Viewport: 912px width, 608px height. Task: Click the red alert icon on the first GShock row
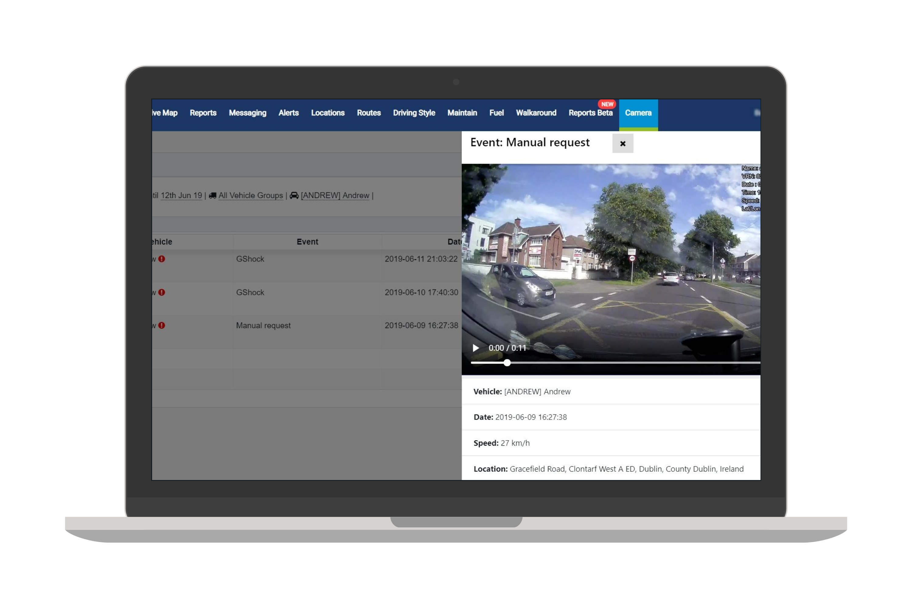(161, 259)
